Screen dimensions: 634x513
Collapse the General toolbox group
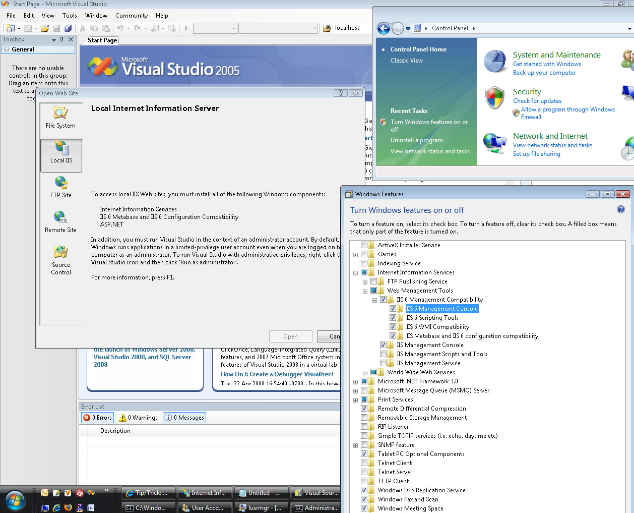(6, 49)
